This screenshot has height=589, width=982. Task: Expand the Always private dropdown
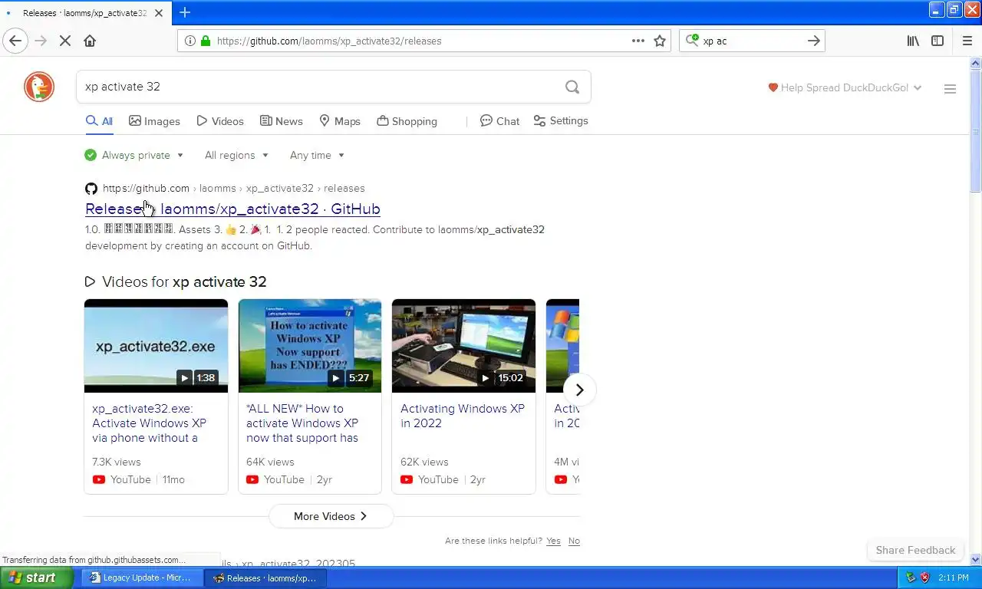(134, 155)
